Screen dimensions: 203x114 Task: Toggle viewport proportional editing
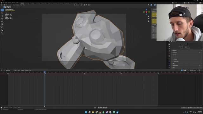[89, 5]
